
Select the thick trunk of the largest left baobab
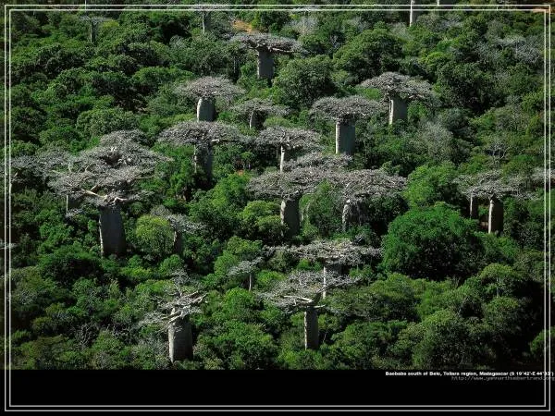click(112, 231)
